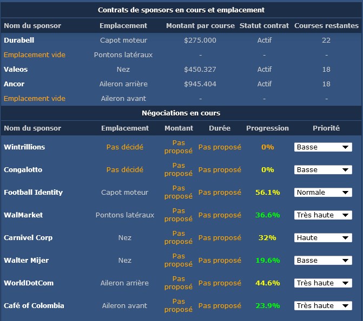
Task: Open the Durabell sponsor link
Action: pos(19,40)
